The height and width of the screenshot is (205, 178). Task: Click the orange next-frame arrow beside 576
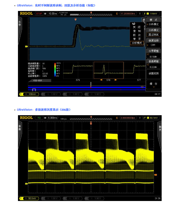point(116,80)
